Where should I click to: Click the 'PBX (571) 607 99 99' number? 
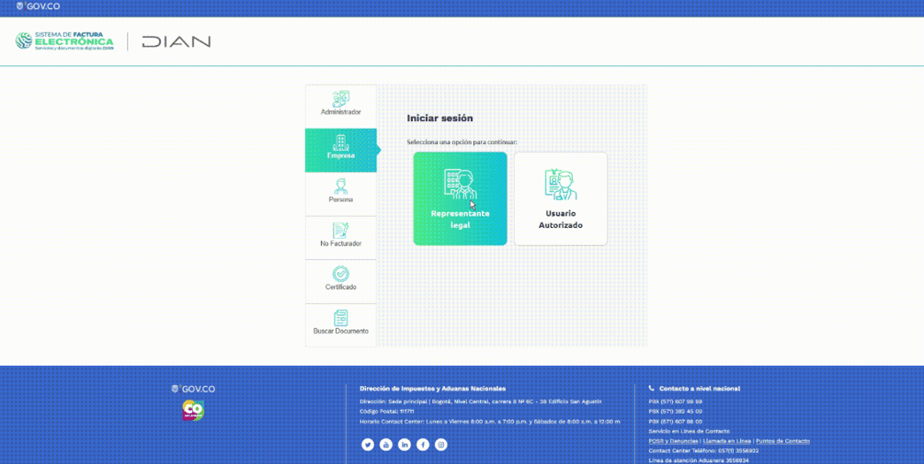click(x=676, y=402)
